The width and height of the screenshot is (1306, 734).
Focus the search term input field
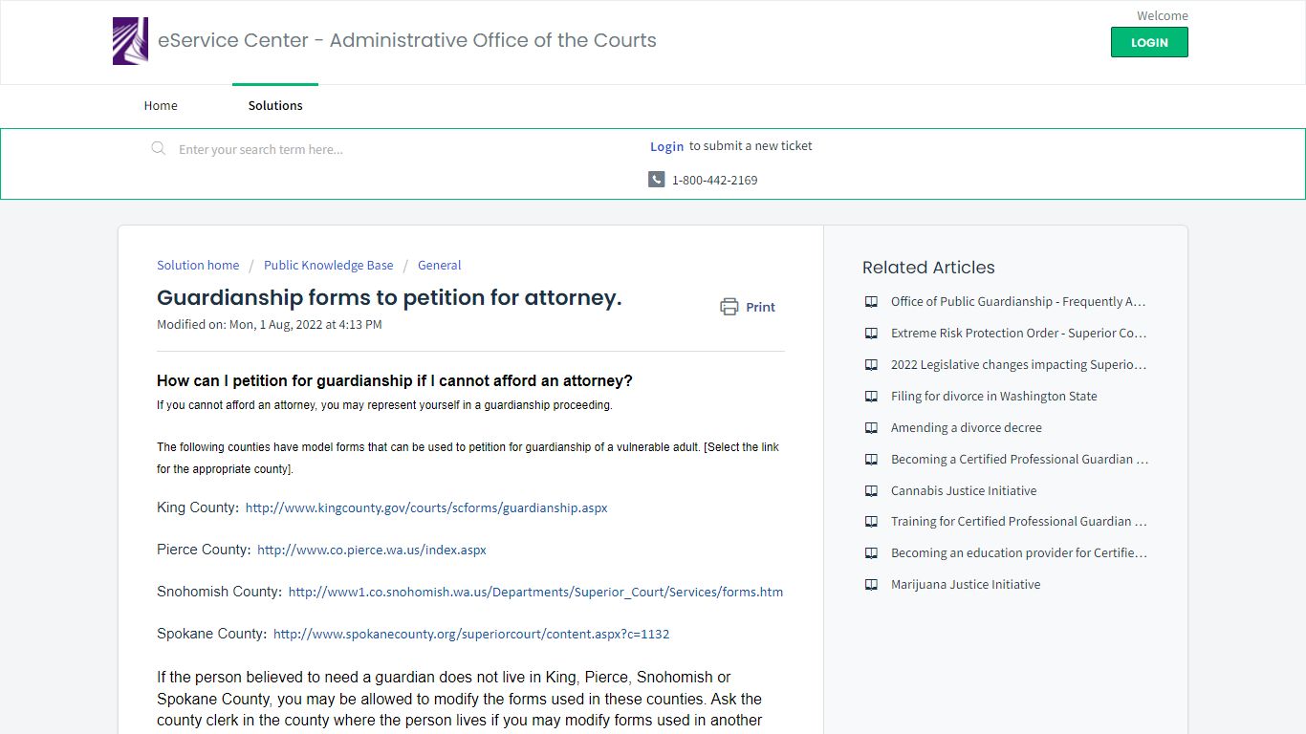402,149
